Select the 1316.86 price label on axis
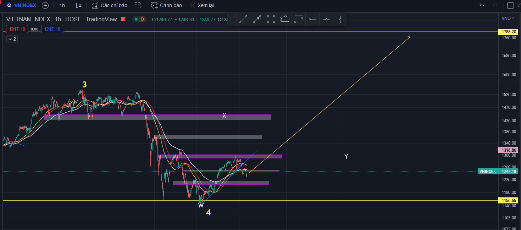This screenshot has width=521, height=230. [509, 150]
